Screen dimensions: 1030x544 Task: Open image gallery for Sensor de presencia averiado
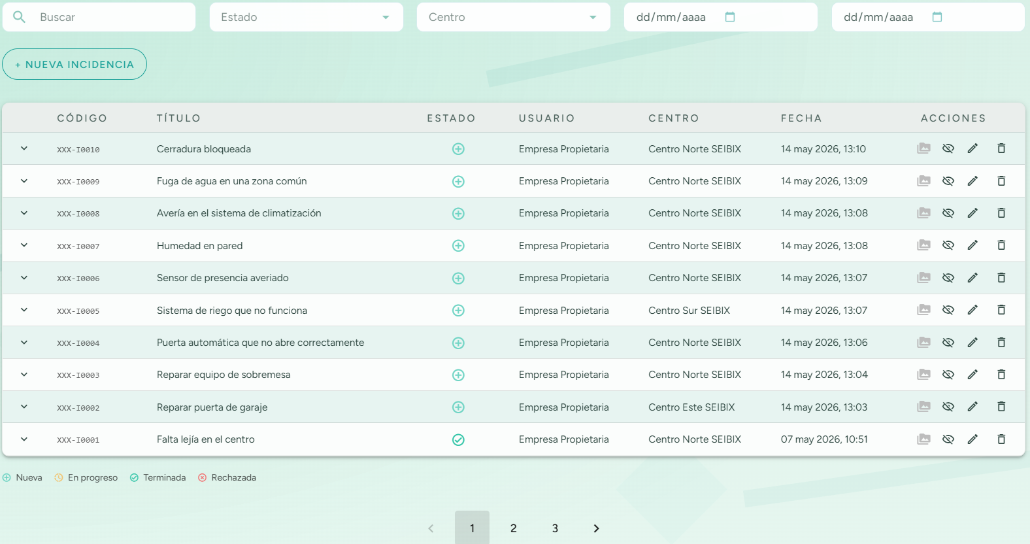(923, 278)
